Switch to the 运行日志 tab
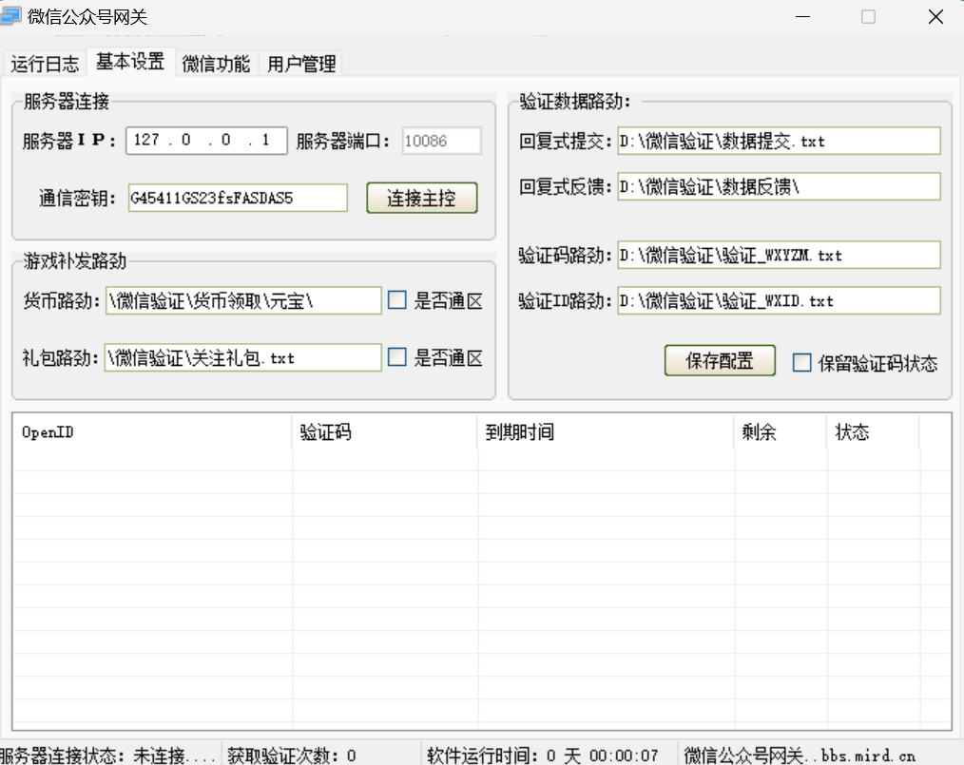Viewport: 964px width, 765px height. pyautogui.click(x=45, y=64)
